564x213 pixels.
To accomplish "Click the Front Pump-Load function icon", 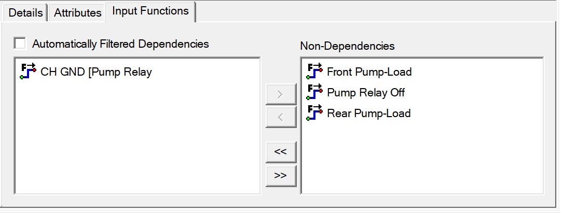I will tap(315, 72).
